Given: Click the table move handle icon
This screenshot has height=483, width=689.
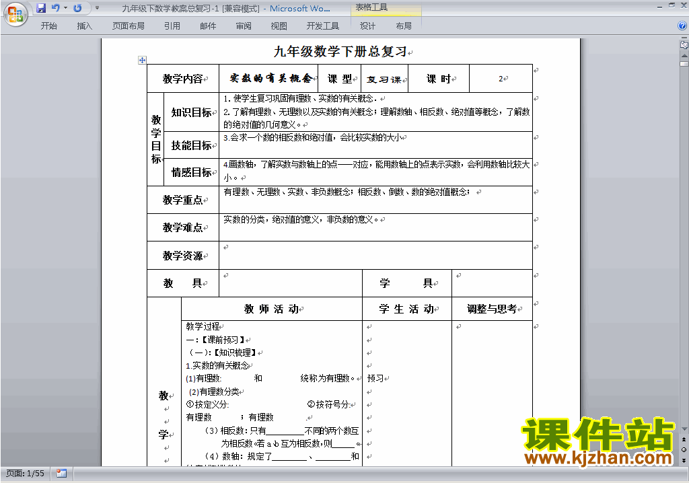Looking at the screenshot, I should 142,61.
